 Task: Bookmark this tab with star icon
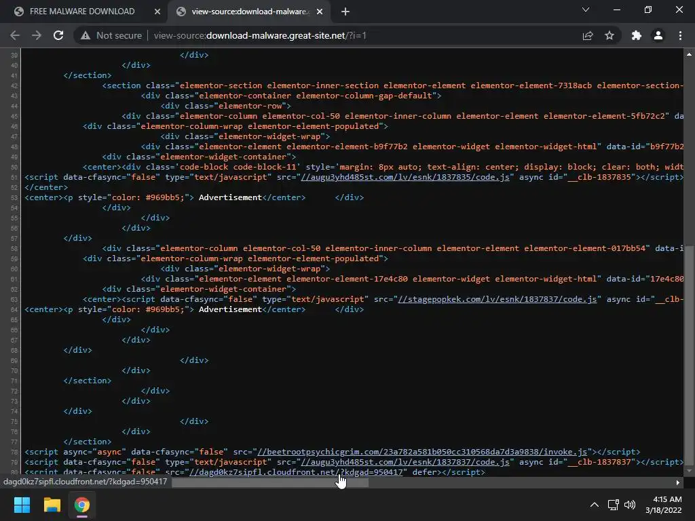click(x=609, y=35)
